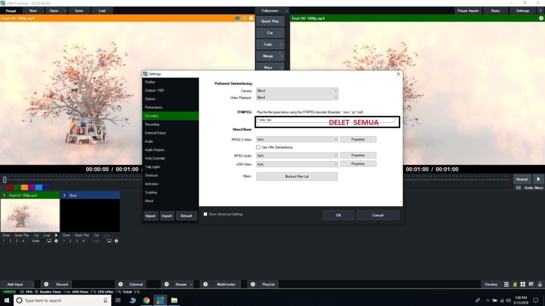Click play button beside Restart
Viewport: 545px width, 306px height.
(x=539, y=180)
